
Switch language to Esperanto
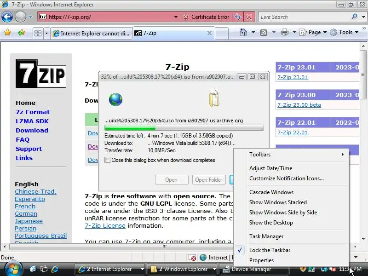pyautogui.click(x=30, y=199)
